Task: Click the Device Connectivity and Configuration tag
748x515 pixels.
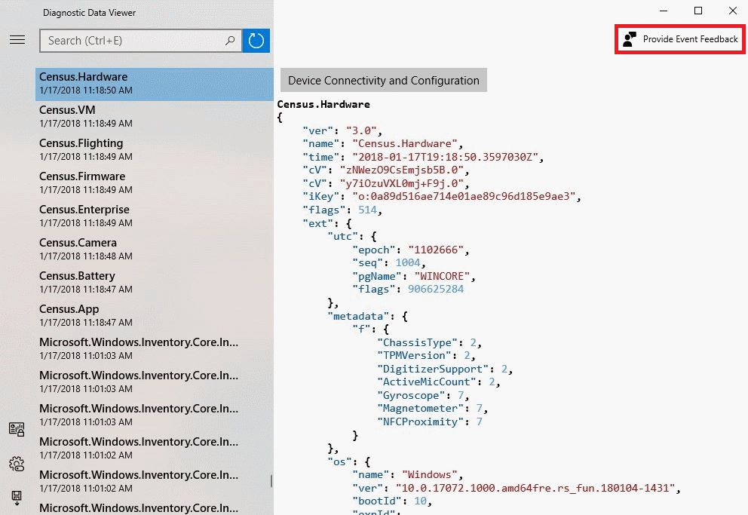Action: coord(383,81)
